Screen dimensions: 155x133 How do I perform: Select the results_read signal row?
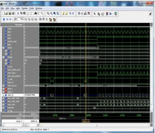(12, 42)
